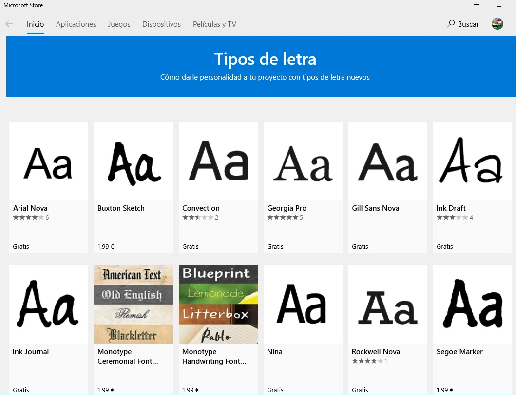This screenshot has height=395, width=516.
Task: Open the Arial Nova font preview
Action: point(49,162)
